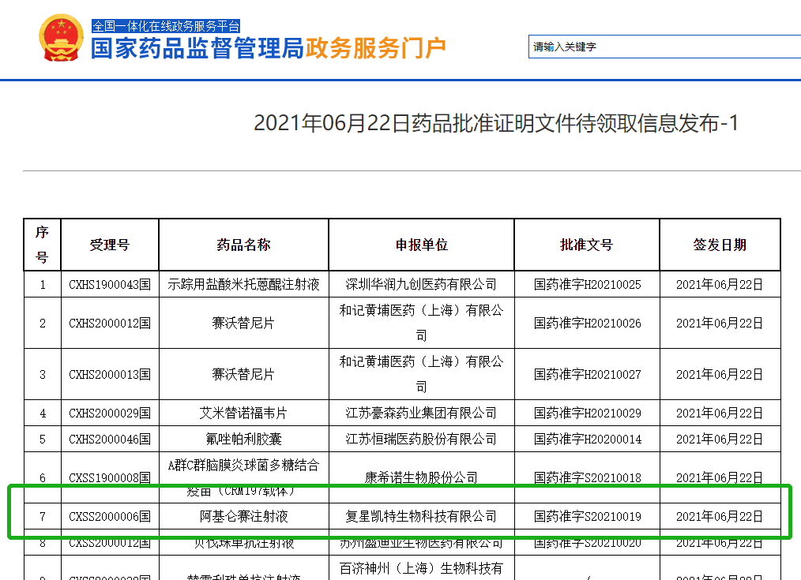Select cell CXHS2000029国
Screen dimensions: 801x580
click(x=110, y=413)
